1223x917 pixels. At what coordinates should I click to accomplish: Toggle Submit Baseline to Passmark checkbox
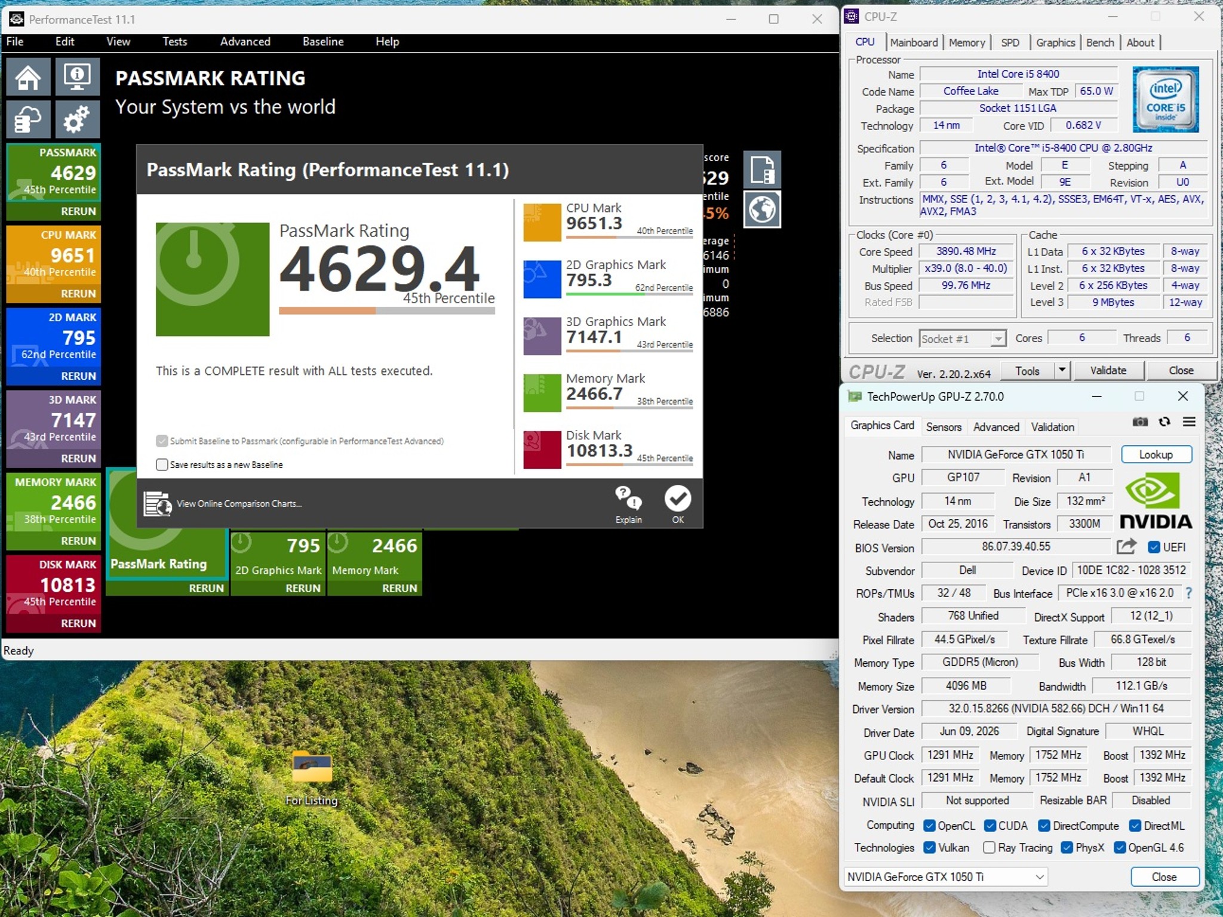pos(162,441)
